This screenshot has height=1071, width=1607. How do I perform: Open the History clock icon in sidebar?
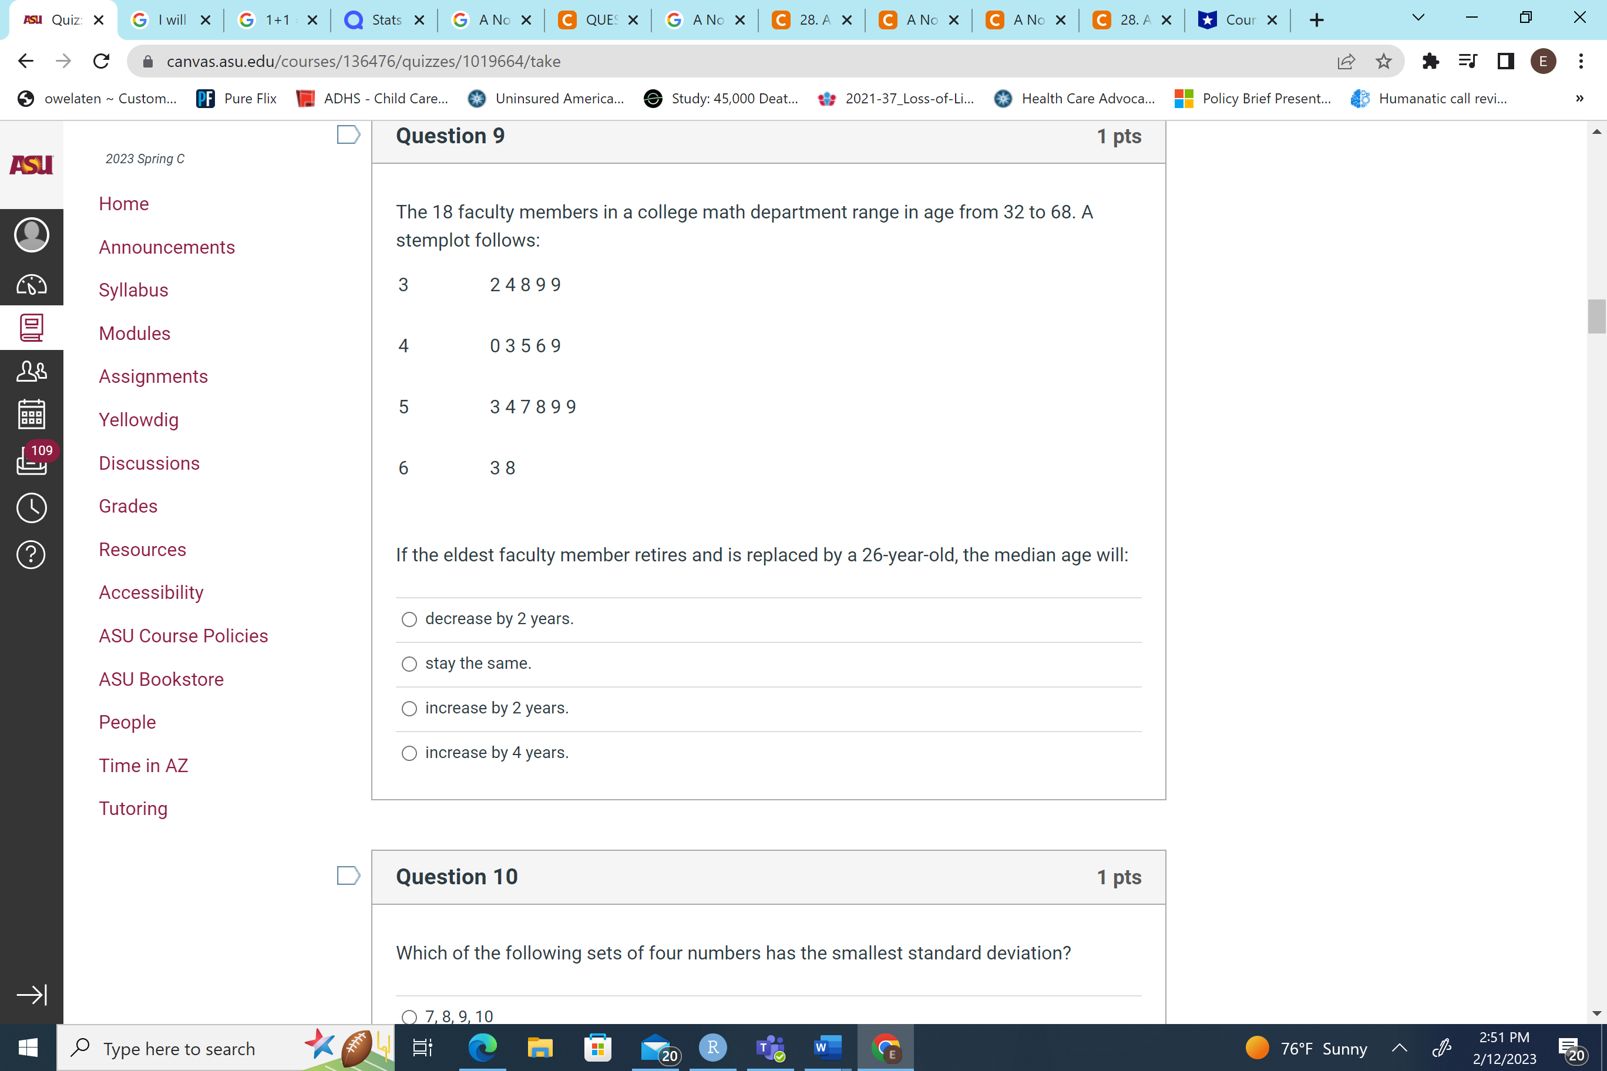32,507
